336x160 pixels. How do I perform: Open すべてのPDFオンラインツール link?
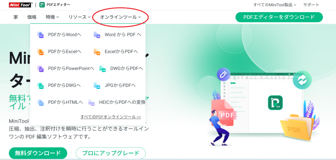coord(111,117)
